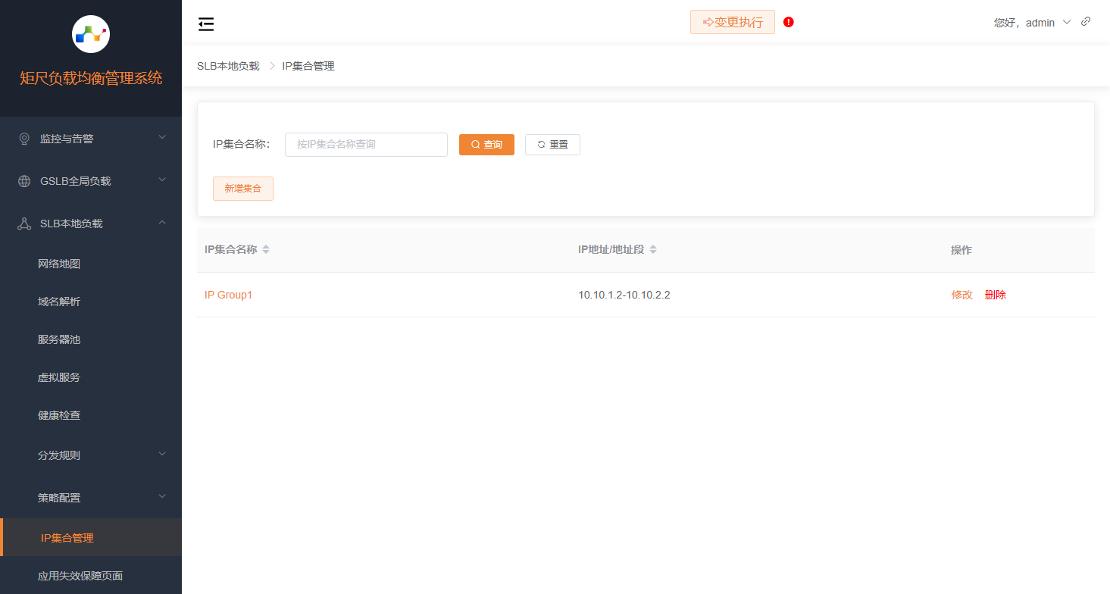Click the GSLB全局负载 globe icon

coord(23,180)
